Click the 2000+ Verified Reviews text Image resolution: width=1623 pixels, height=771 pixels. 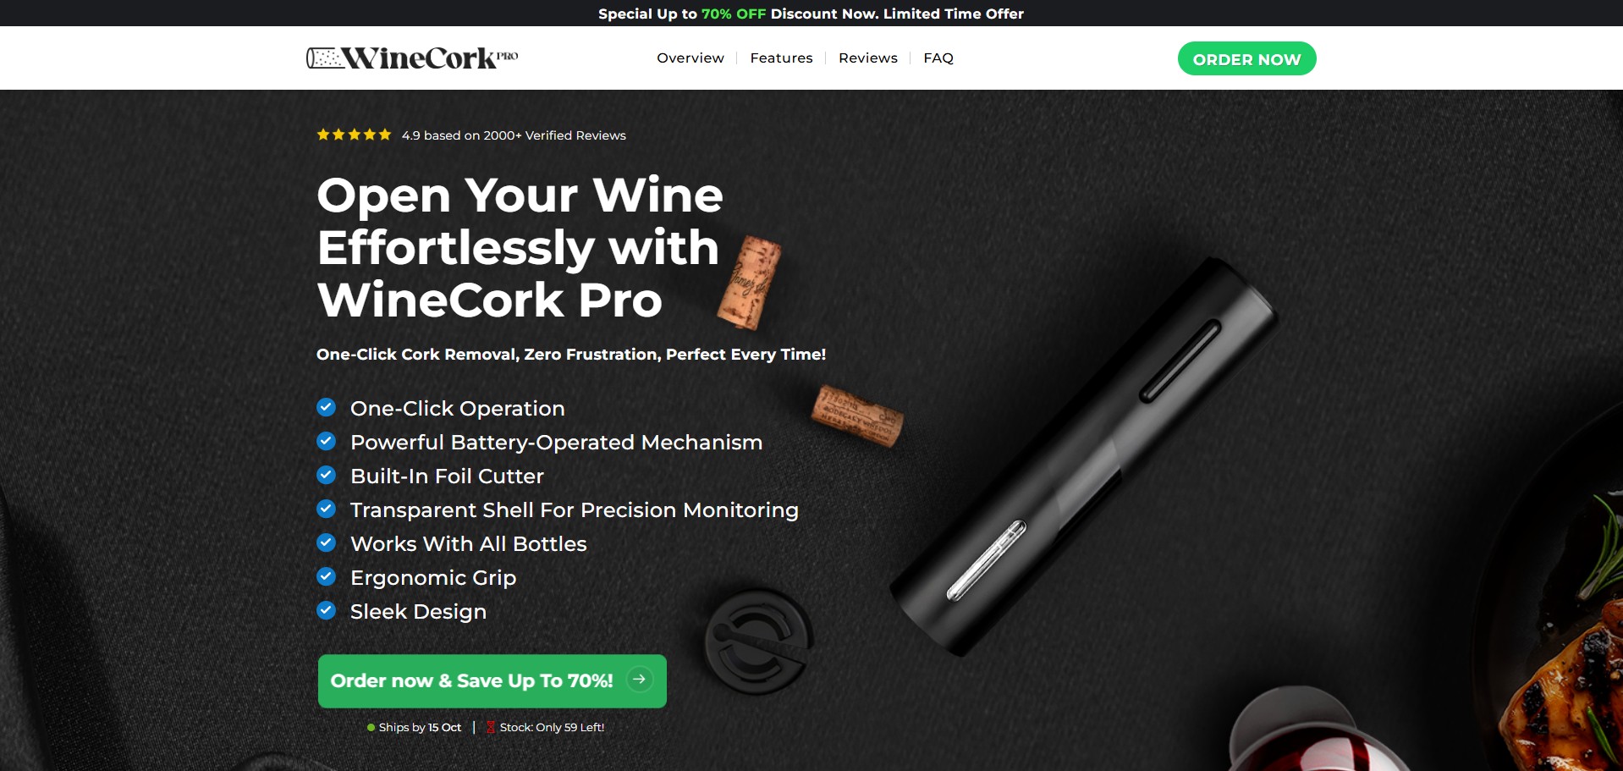click(554, 135)
